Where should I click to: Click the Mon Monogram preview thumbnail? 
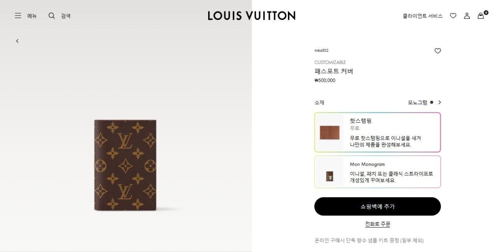(330, 176)
